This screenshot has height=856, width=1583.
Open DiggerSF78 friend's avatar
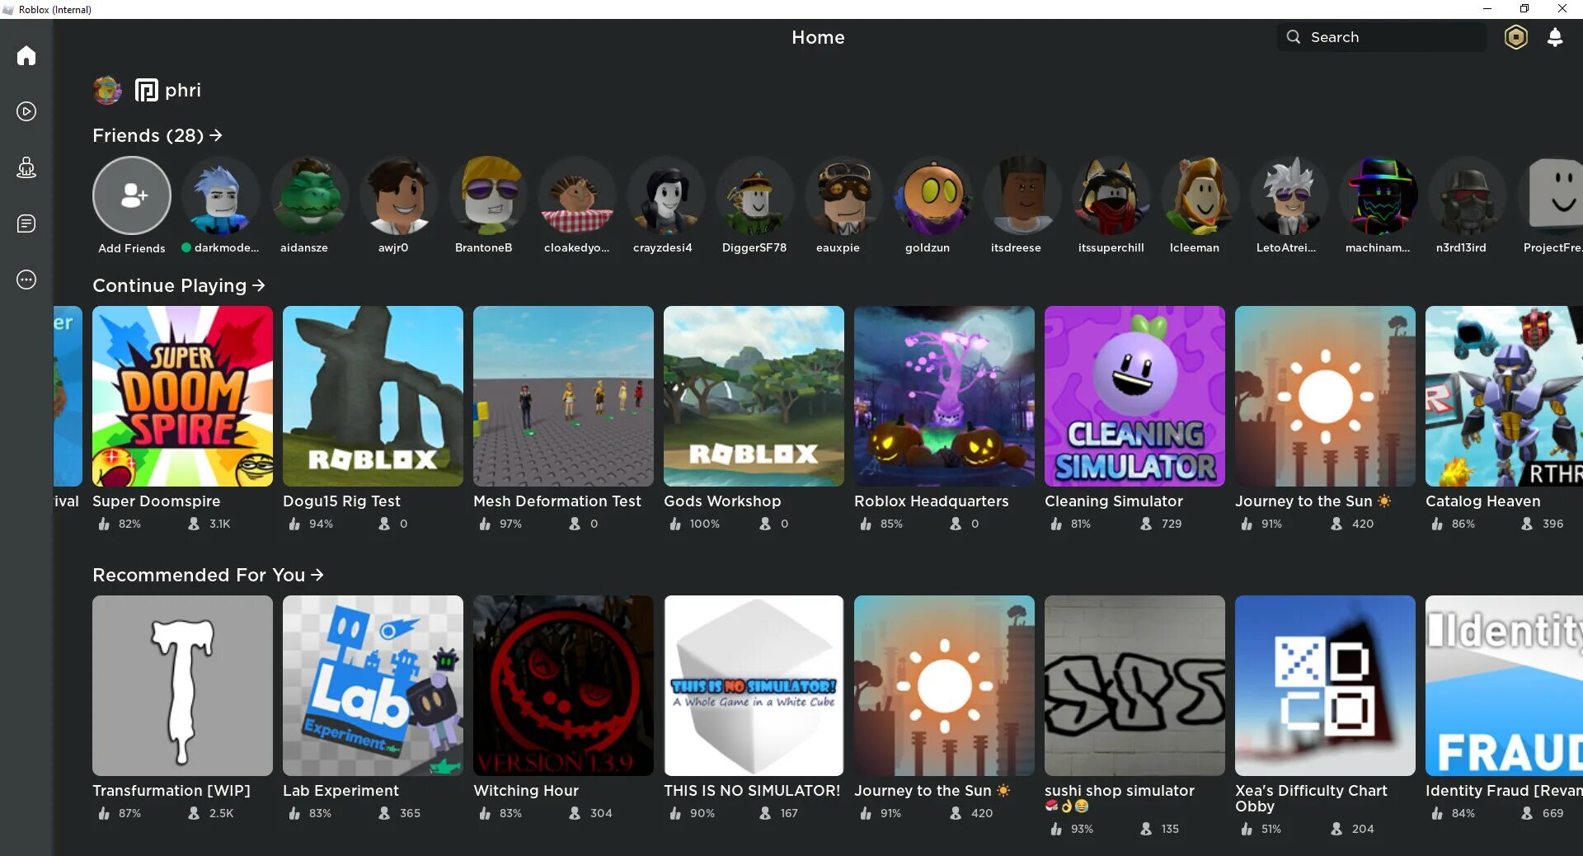pos(755,195)
